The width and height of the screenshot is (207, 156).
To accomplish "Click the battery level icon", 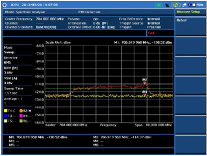I will pyautogui.click(x=192, y=5).
